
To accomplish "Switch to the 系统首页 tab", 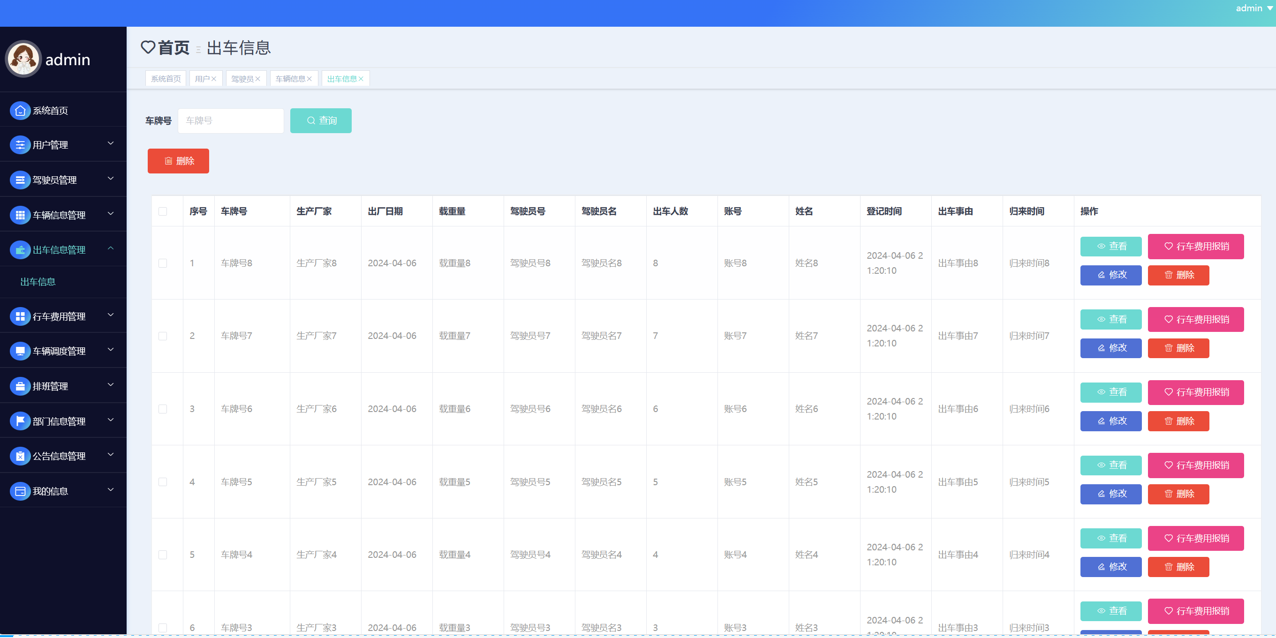I will click(x=166, y=79).
